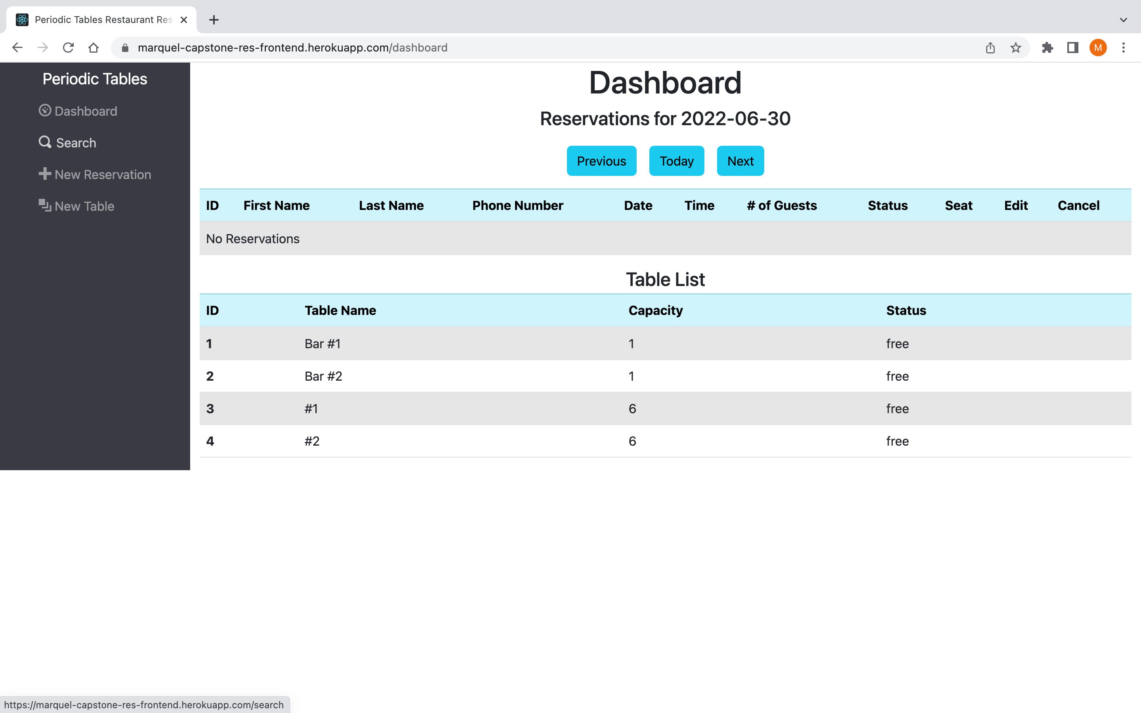1141x713 pixels.
Task: Reload the current page
Action: coord(69,48)
